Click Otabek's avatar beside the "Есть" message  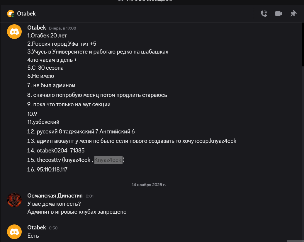14,232
